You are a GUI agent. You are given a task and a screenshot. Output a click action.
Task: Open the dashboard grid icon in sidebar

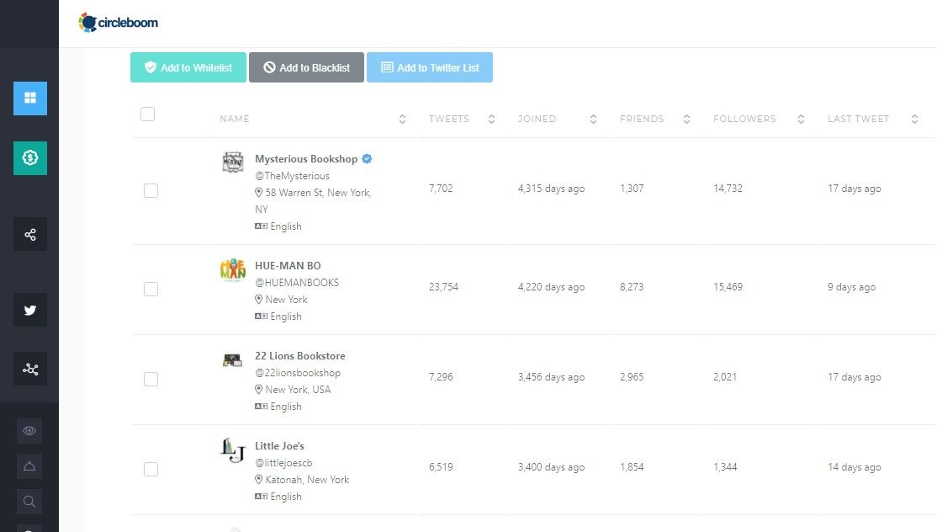click(30, 98)
